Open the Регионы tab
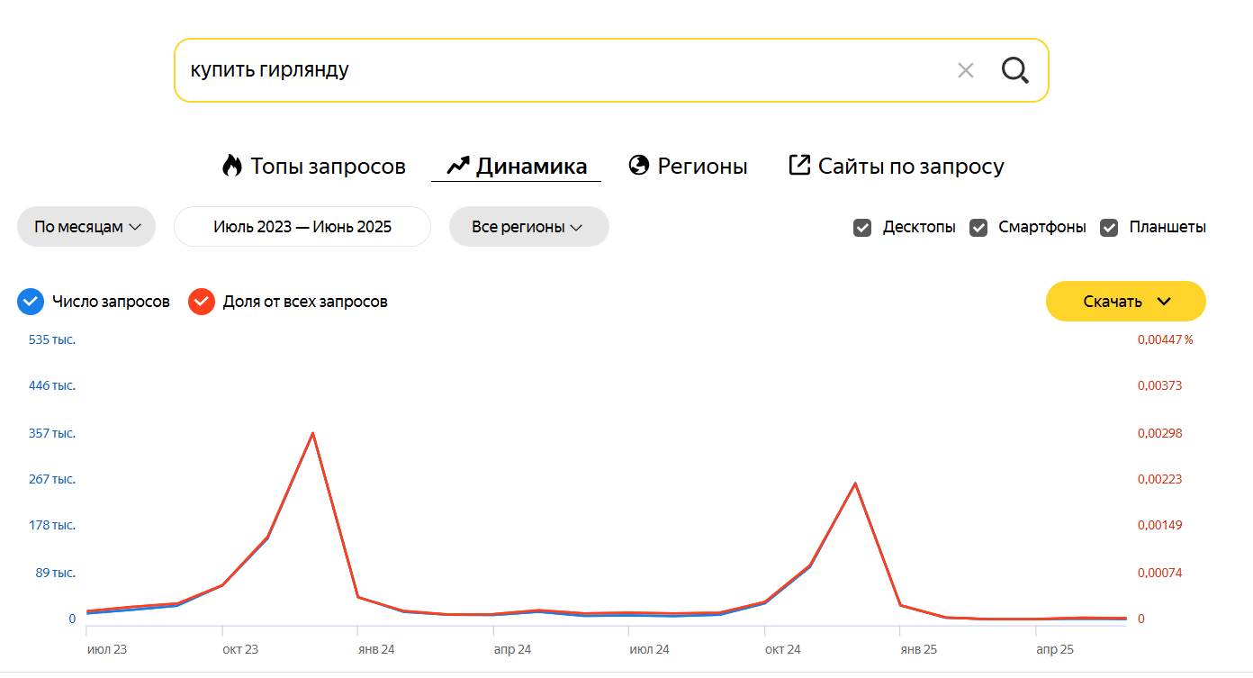This screenshot has width=1253, height=678. [x=702, y=167]
